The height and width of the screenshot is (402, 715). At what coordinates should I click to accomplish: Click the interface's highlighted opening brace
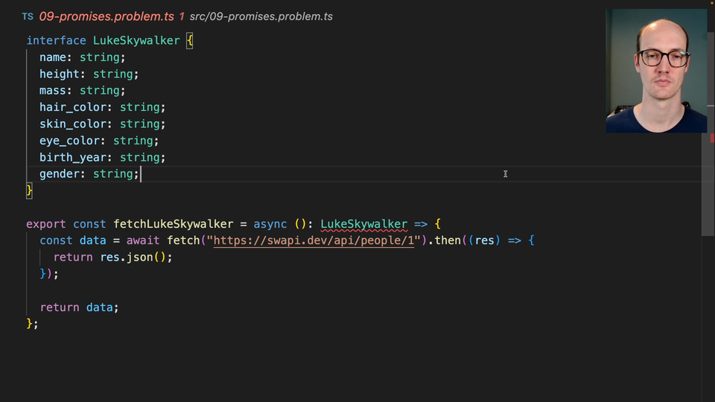click(x=189, y=41)
